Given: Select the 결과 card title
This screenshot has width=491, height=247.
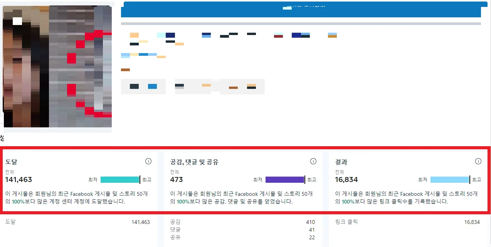Looking at the screenshot, I should click(341, 162).
